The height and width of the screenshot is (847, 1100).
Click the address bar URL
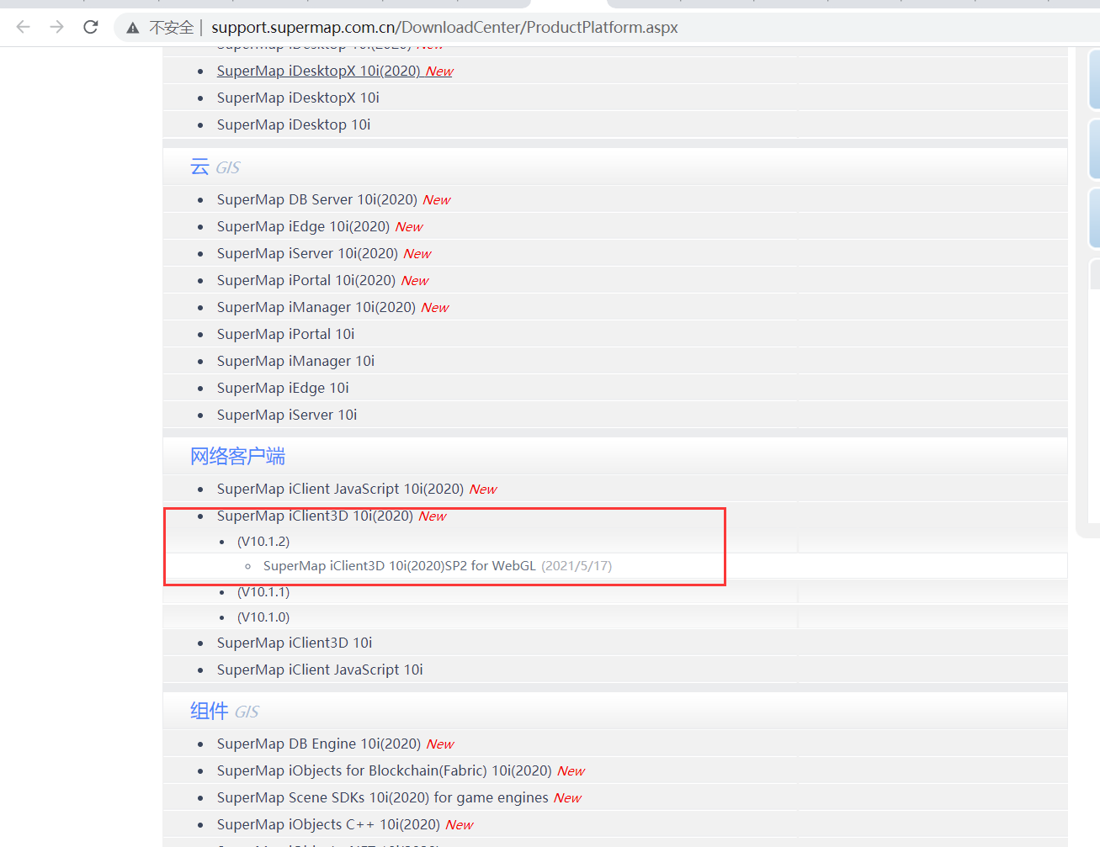click(444, 28)
